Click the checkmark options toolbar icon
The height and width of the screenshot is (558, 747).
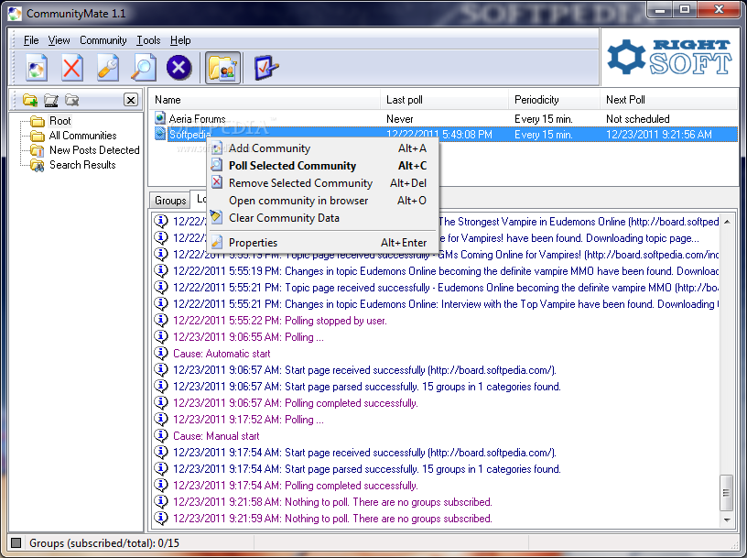(265, 68)
